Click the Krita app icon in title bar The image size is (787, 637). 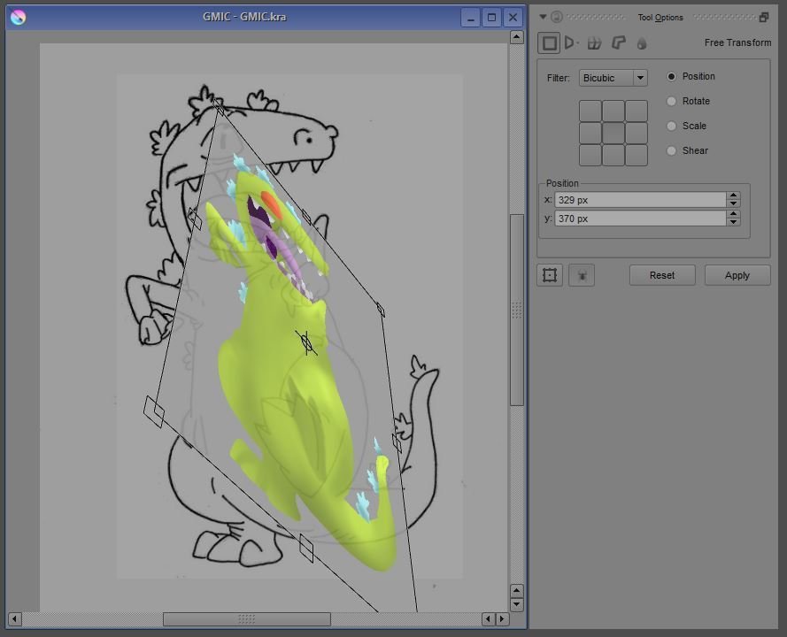(18, 17)
